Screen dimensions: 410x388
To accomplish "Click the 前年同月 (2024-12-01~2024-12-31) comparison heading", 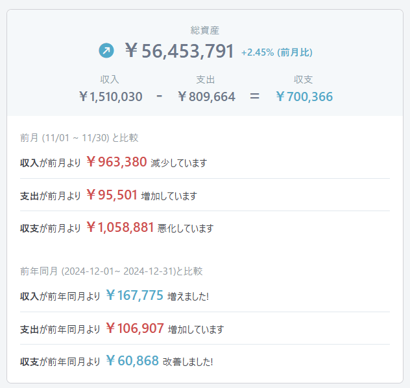I will [x=111, y=271].
